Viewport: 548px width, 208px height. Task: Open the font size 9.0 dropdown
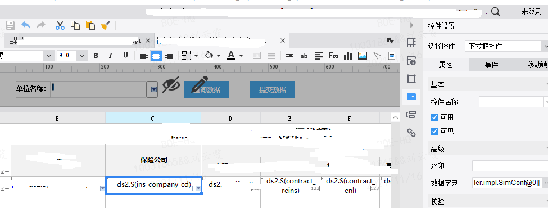coord(82,56)
